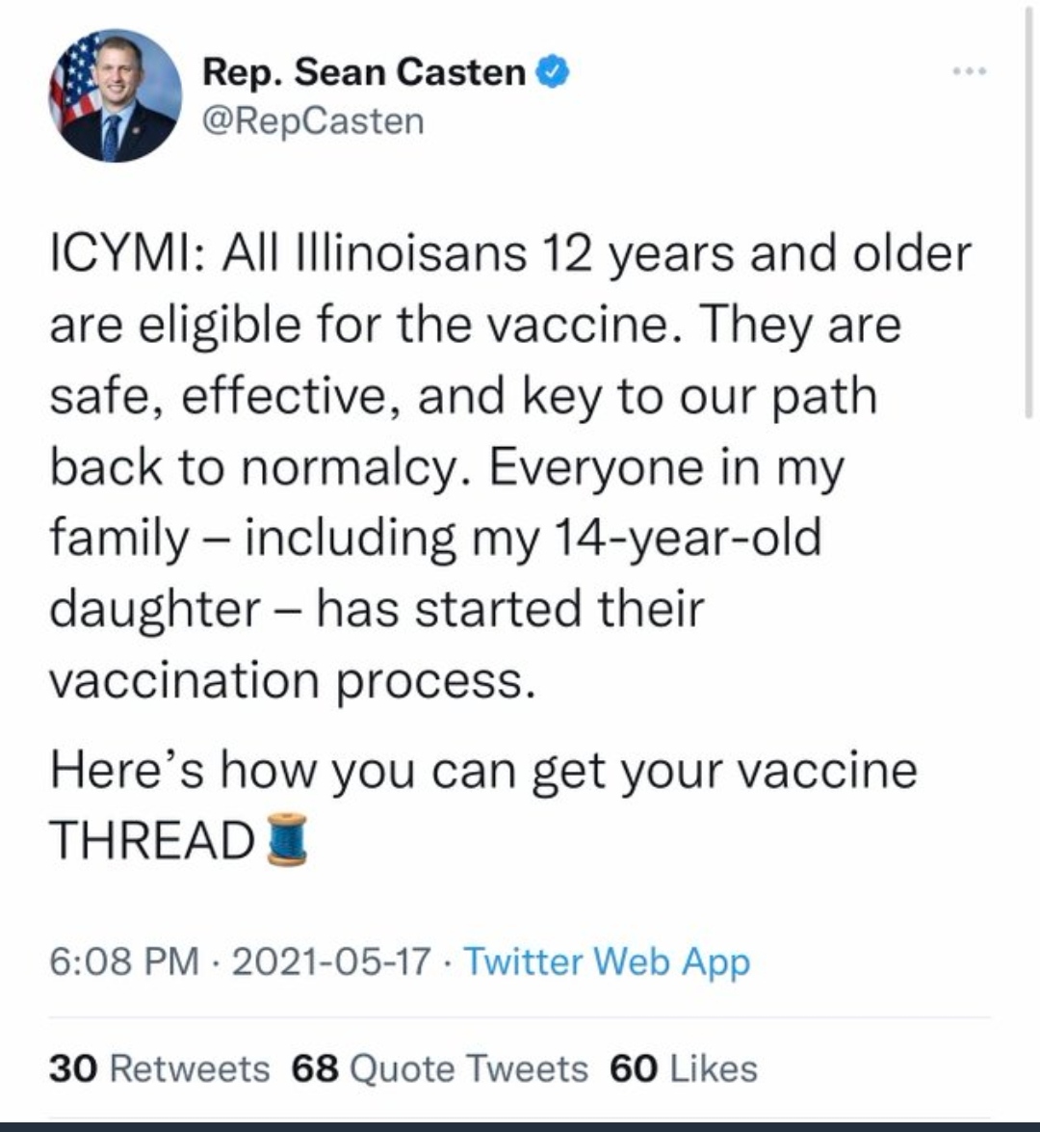Open Sean Casten's profile photo

coord(116,96)
